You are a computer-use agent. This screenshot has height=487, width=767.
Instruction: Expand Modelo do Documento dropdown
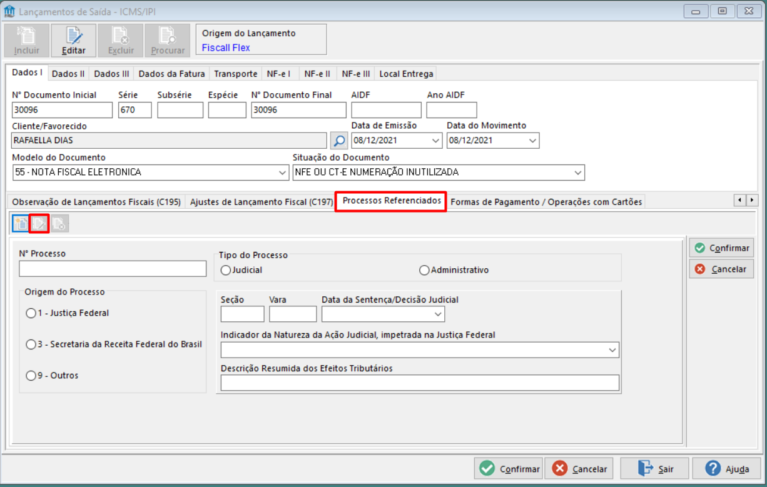(x=283, y=173)
